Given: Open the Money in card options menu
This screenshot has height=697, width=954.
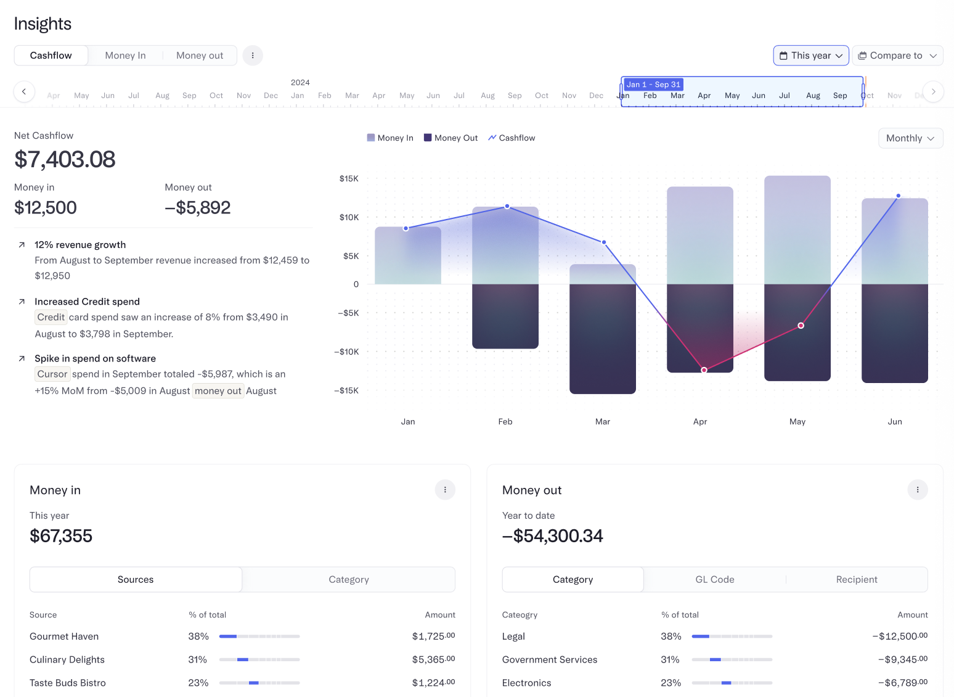Looking at the screenshot, I should point(445,490).
